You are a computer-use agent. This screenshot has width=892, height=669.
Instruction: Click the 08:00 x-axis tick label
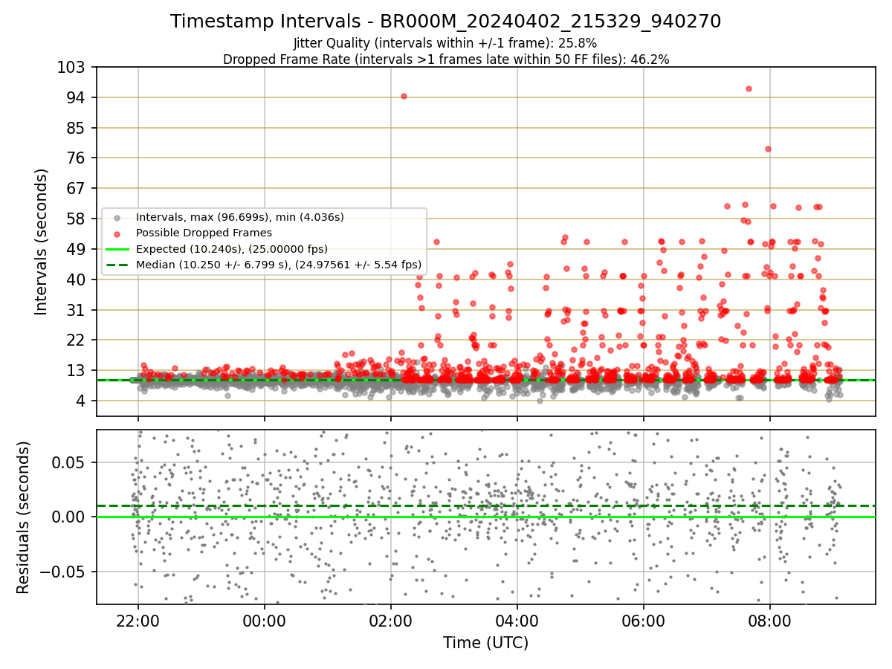(769, 620)
